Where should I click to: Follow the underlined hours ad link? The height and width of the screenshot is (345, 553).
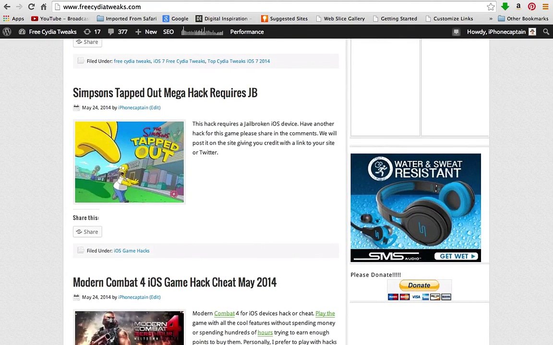click(265, 333)
